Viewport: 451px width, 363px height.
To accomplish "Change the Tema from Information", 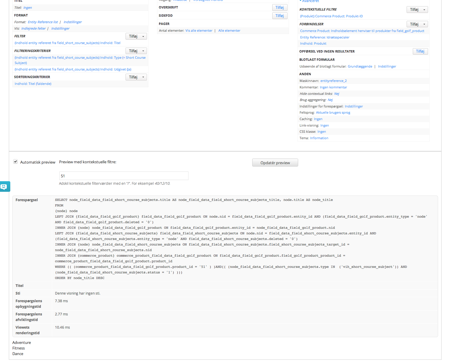I will tap(319, 138).
